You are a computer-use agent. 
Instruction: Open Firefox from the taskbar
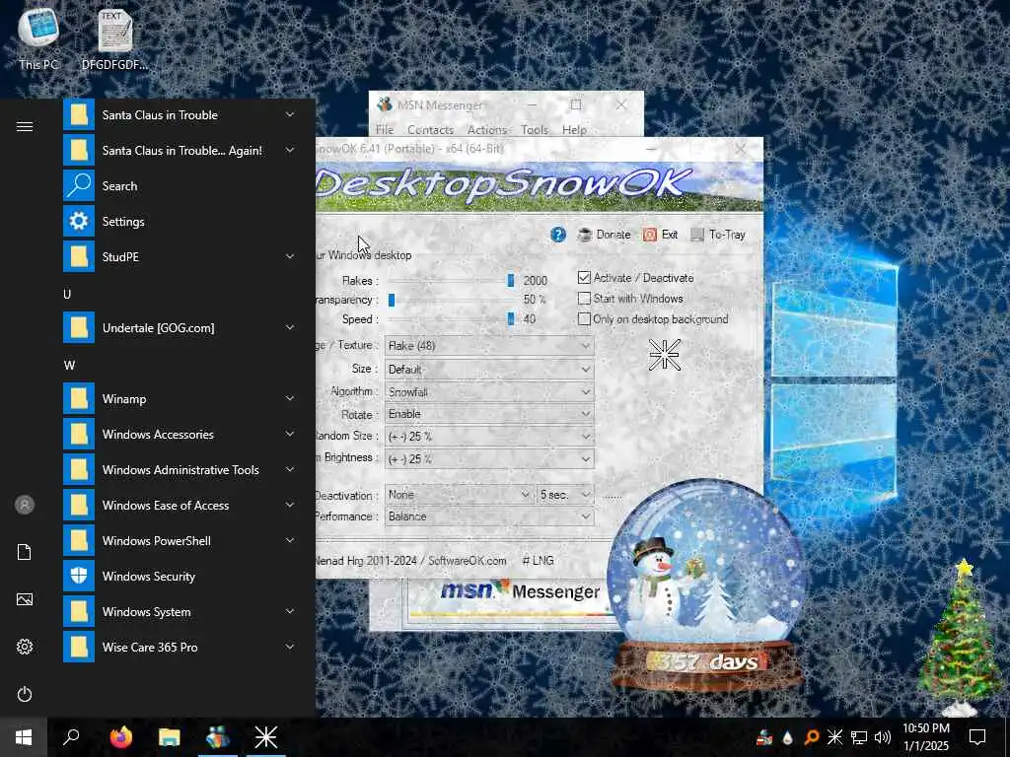point(120,737)
